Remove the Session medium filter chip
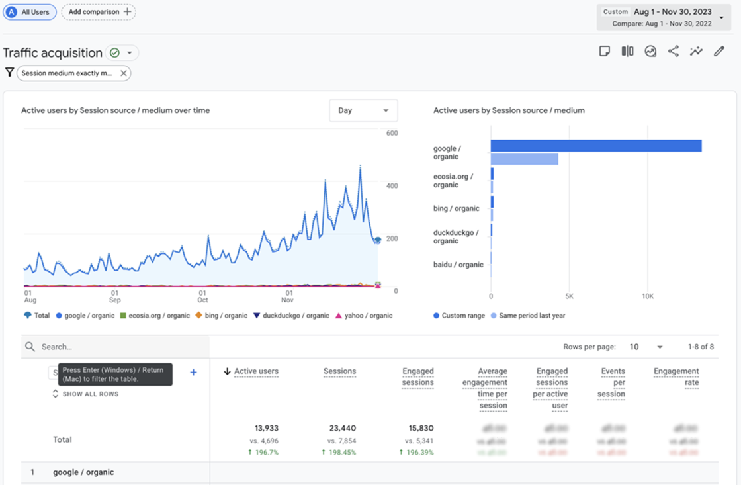This screenshot has width=741, height=485. (x=123, y=73)
